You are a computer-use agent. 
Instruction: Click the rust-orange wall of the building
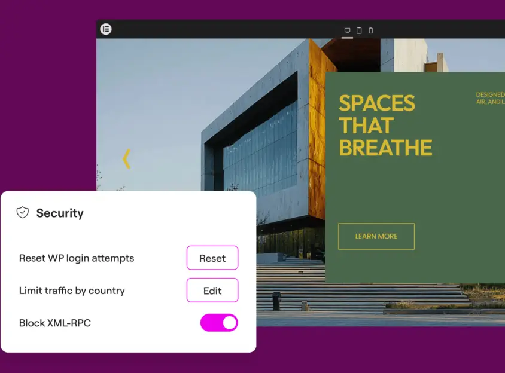[x=317, y=149]
